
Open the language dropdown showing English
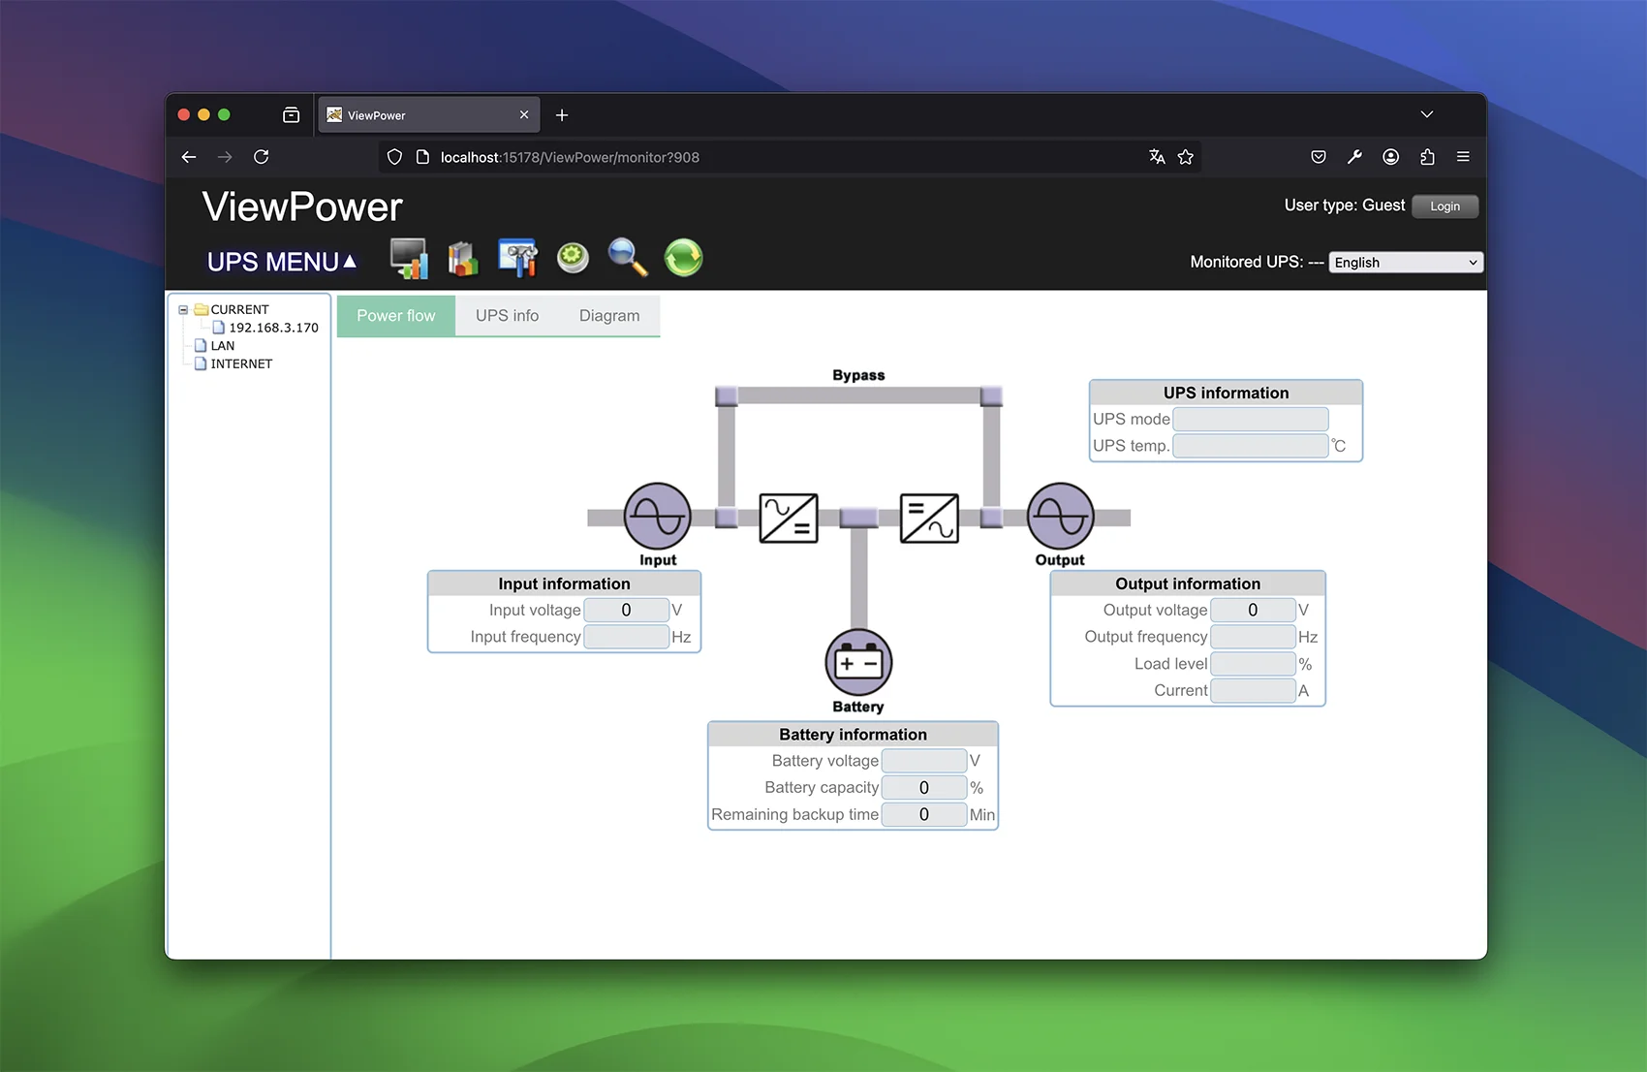coord(1406,263)
